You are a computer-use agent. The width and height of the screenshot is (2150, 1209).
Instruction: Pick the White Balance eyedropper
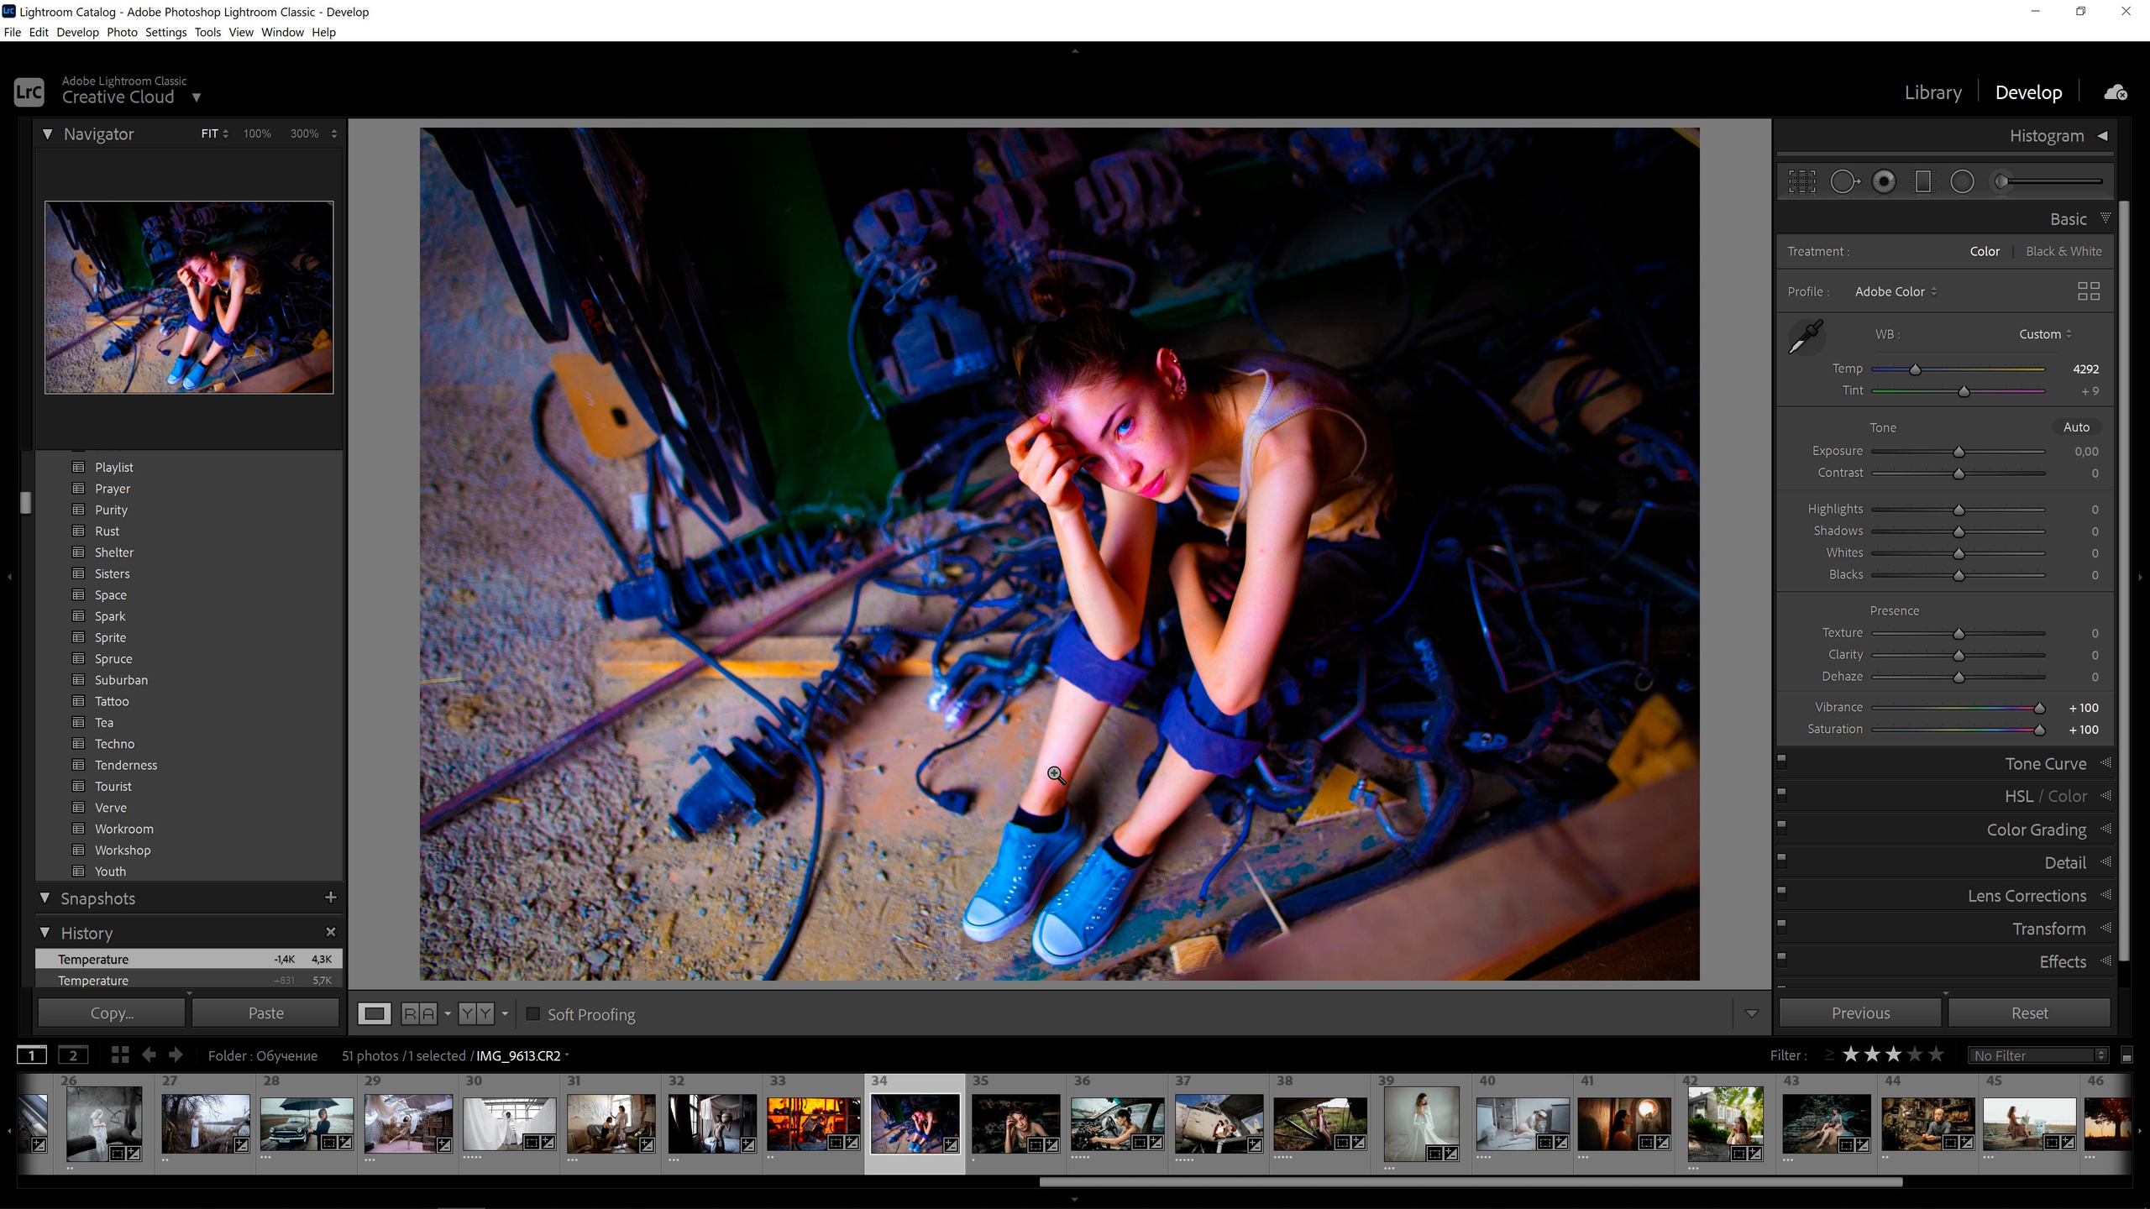[1806, 337]
